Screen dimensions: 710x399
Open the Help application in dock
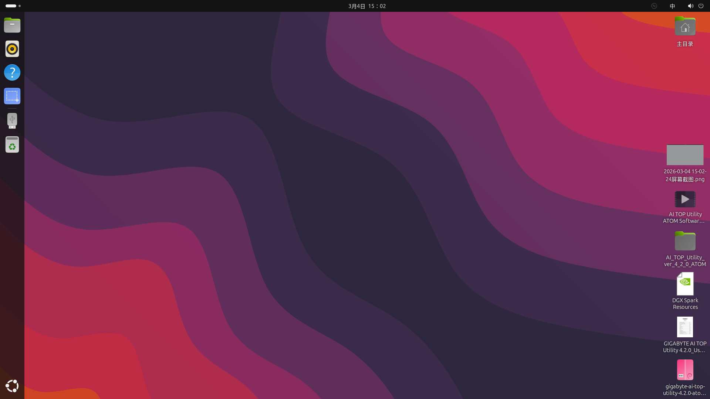pos(12,72)
